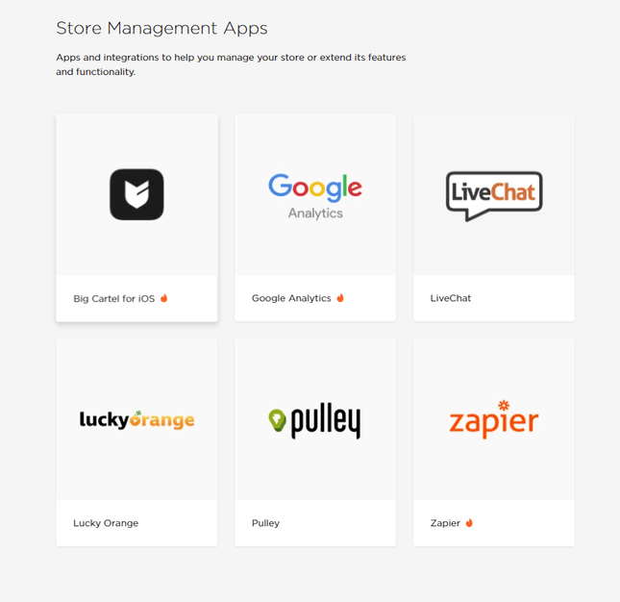Click the Store Management Apps heading
Screen dimensions: 620x602
[x=161, y=29]
